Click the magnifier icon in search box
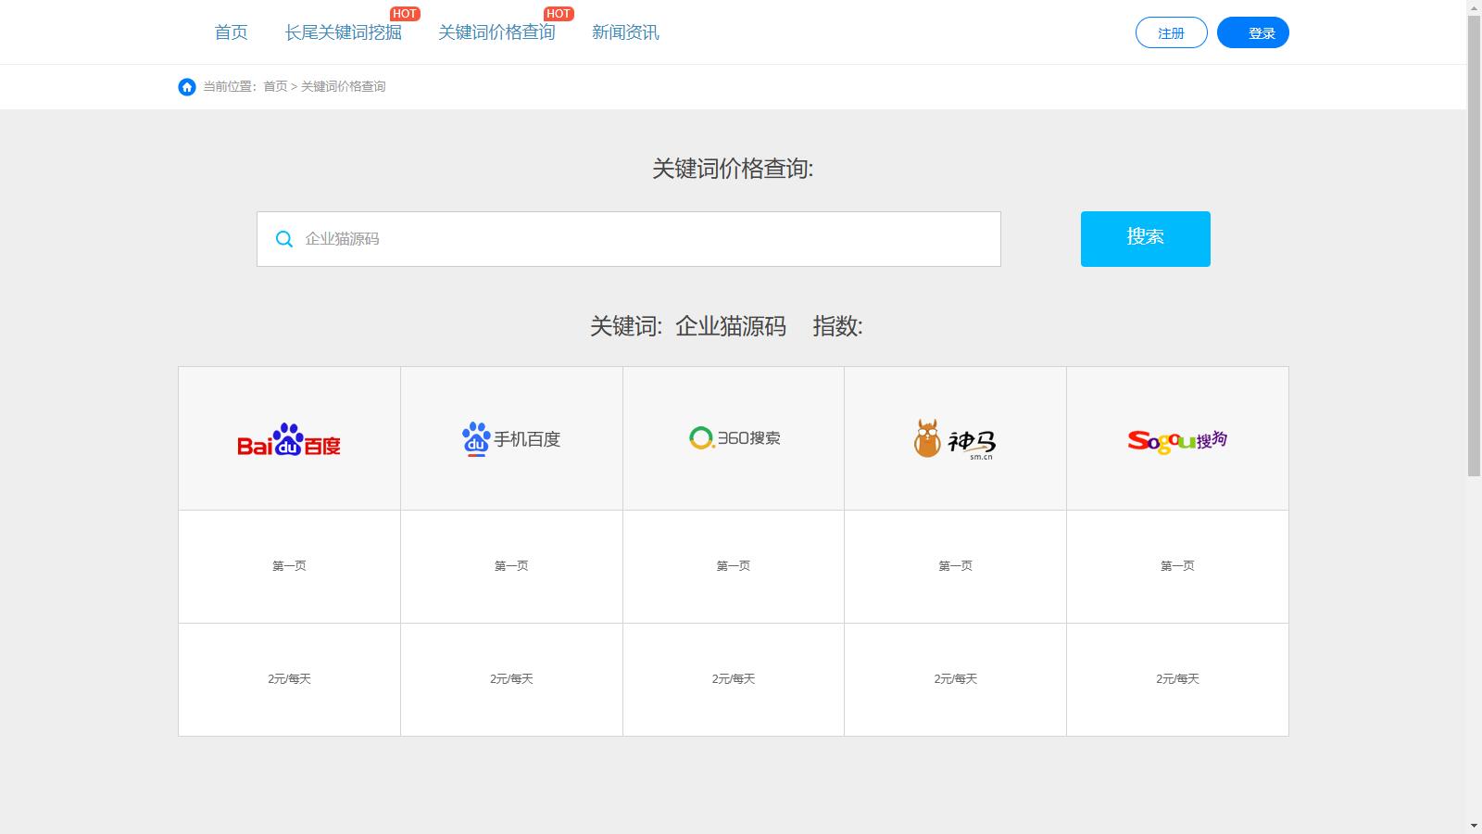 click(x=284, y=239)
